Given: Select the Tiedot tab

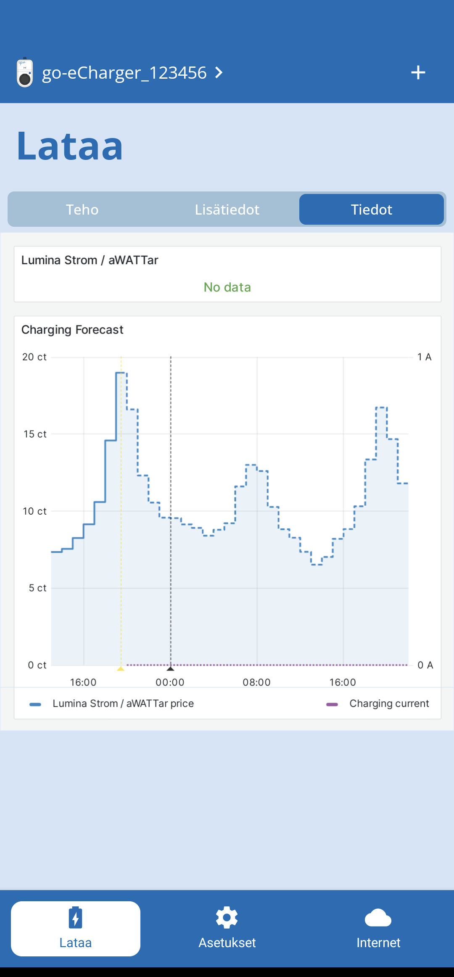Looking at the screenshot, I should click(372, 210).
